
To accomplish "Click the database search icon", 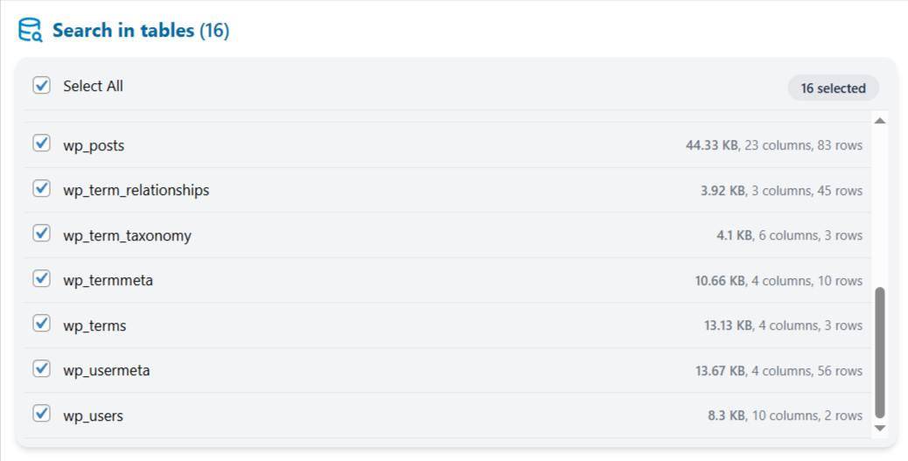I will pos(31,31).
